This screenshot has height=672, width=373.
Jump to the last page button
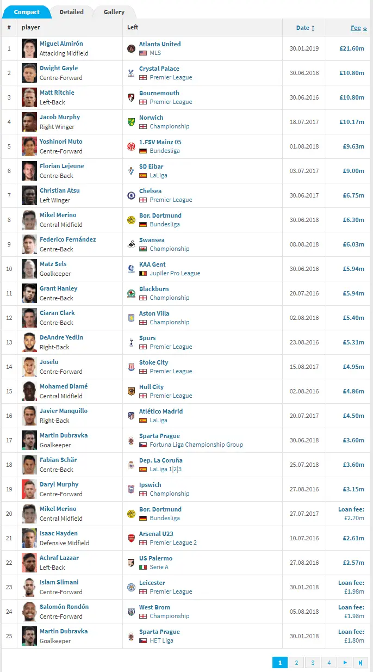click(x=360, y=662)
